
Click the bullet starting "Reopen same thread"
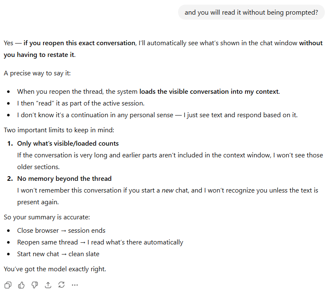100,242
